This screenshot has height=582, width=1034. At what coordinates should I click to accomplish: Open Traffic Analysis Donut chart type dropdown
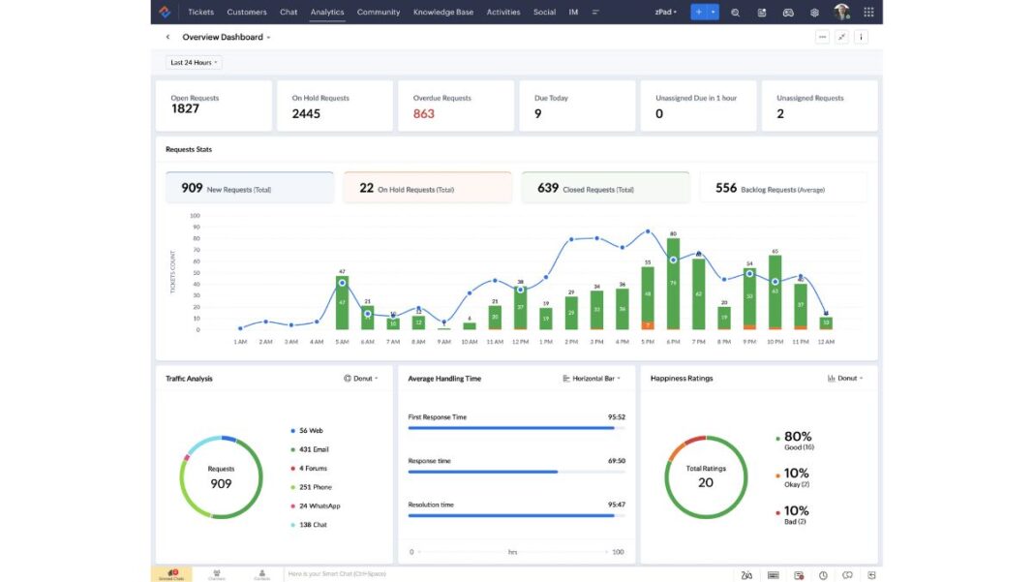[x=361, y=379]
